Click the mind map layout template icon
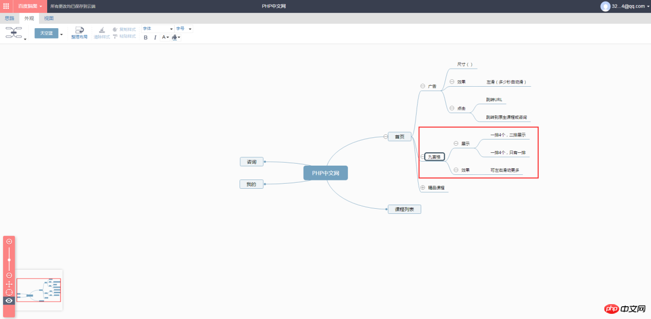The width and height of the screenshot is (651, 319). pos(14,33)
